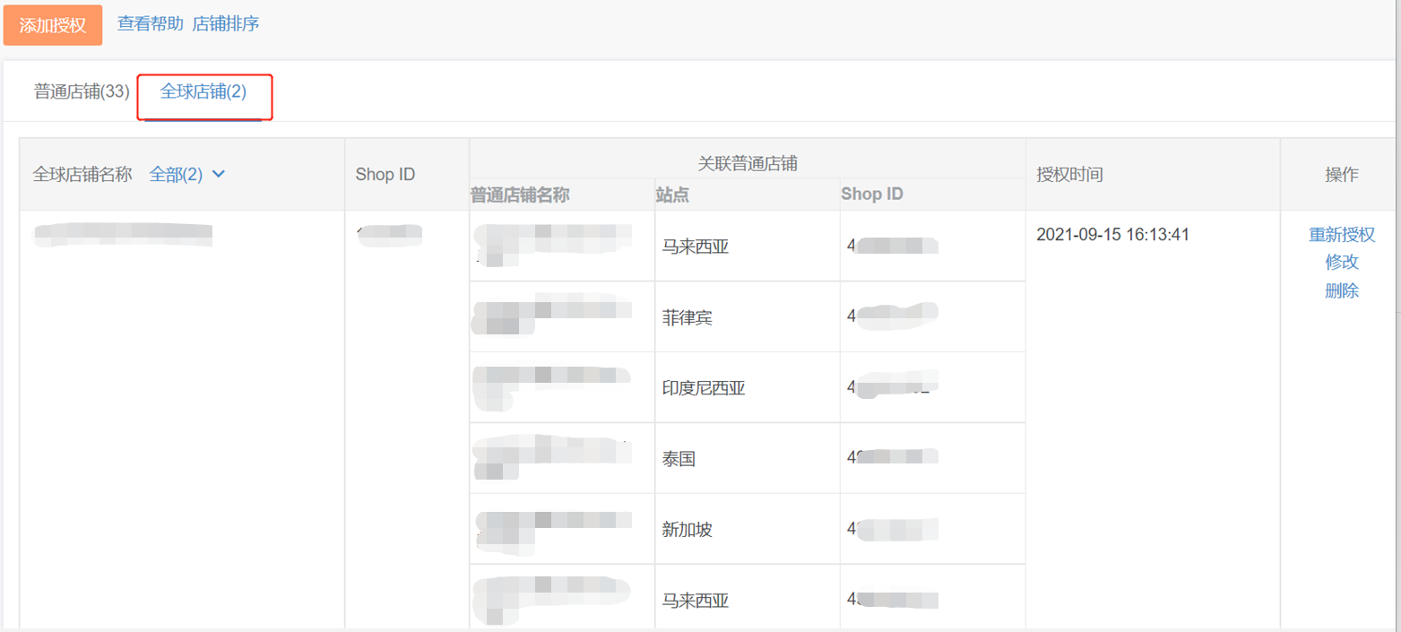The width and height of the screenshot is (1401, 632).
Task: Click the chevron next to 全部(2)
Action: (218, 174)
